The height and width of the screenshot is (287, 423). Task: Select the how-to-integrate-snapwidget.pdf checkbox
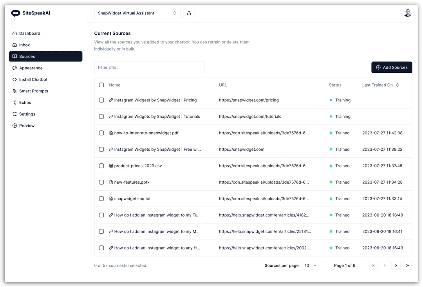click(x=101, y=133)
